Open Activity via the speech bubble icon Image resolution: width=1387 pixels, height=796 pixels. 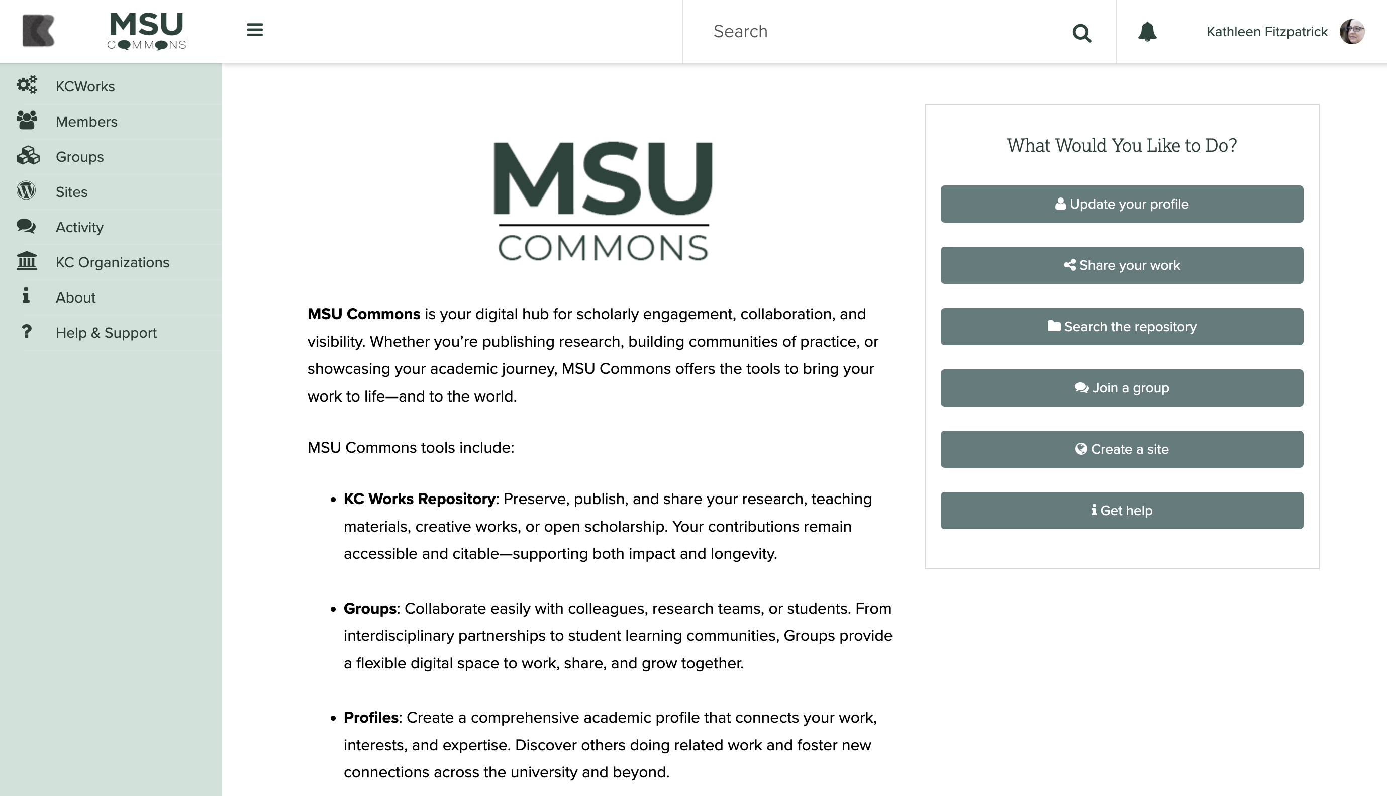[x=26, y=227]
